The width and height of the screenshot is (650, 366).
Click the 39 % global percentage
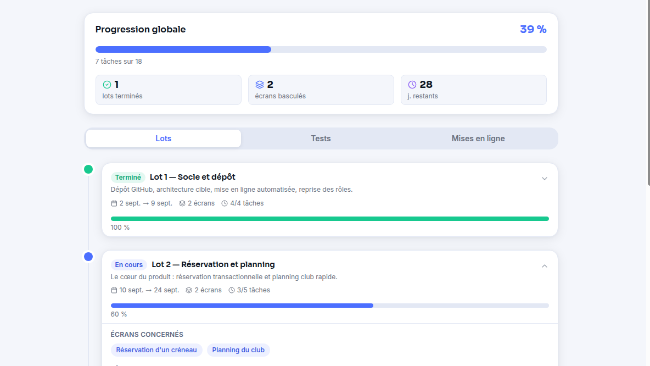[533, 30]
